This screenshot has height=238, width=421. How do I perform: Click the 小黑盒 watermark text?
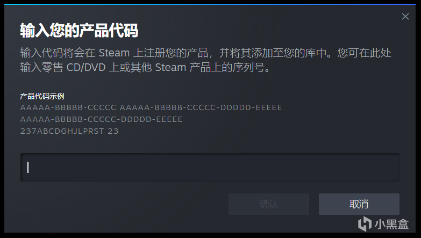392,225
